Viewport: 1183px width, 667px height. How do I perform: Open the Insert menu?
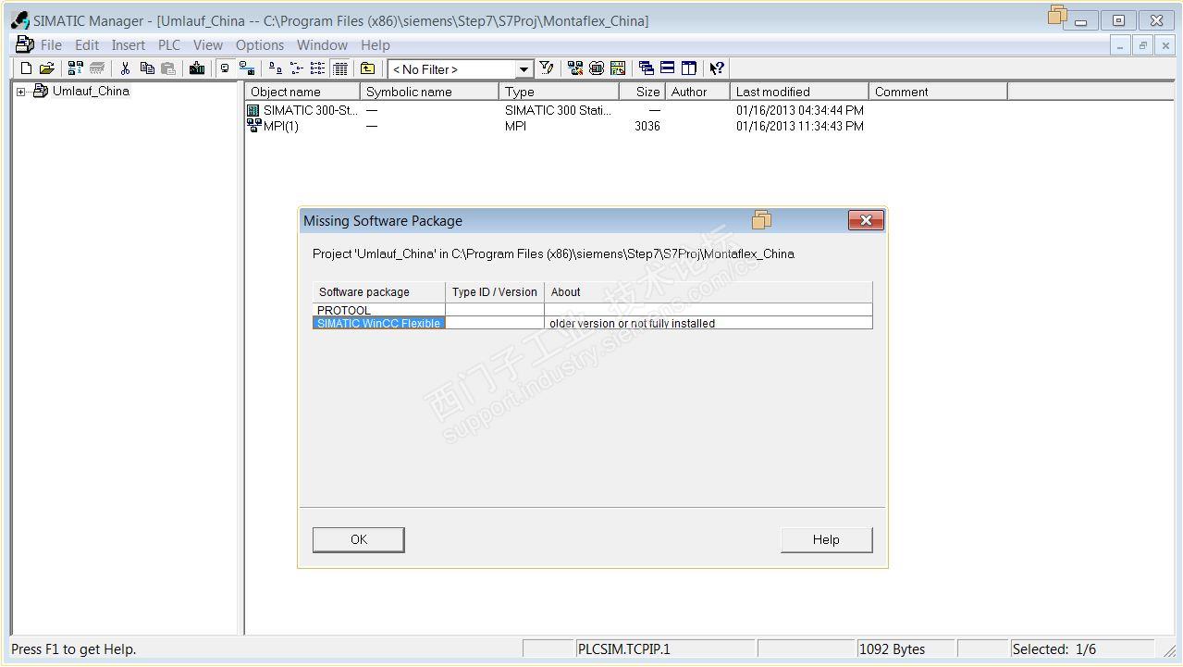click(x=129, y=44)
